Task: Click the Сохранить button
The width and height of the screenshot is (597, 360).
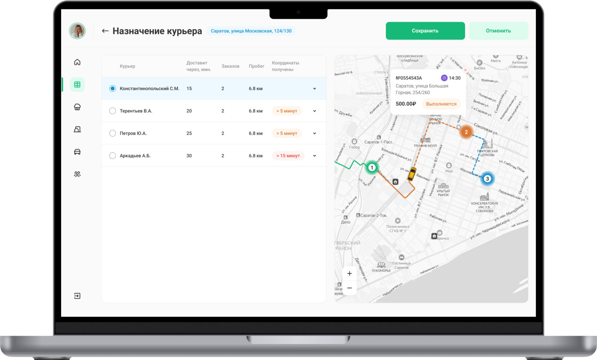Action: 425,31
